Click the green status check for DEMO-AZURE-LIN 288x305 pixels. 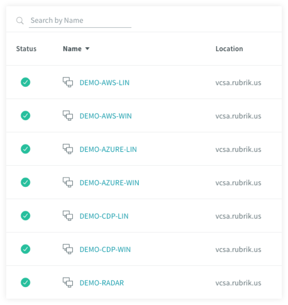point(25,149)
